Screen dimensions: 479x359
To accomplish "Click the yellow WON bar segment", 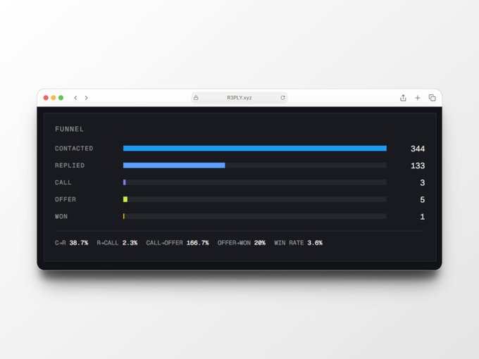I will [124, 216].
